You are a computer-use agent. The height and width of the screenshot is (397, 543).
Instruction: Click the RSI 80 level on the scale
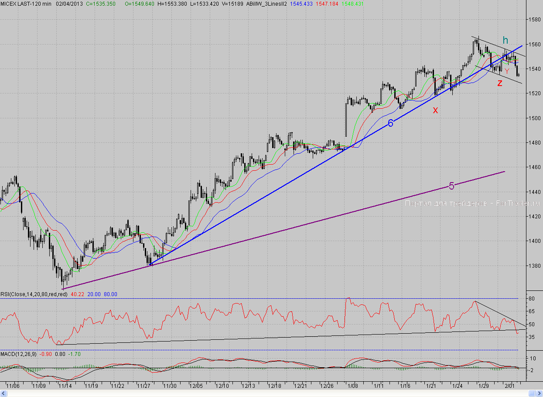532,299
